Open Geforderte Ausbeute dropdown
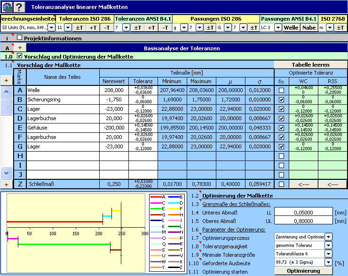348x276 pixels. click(328, 262)
